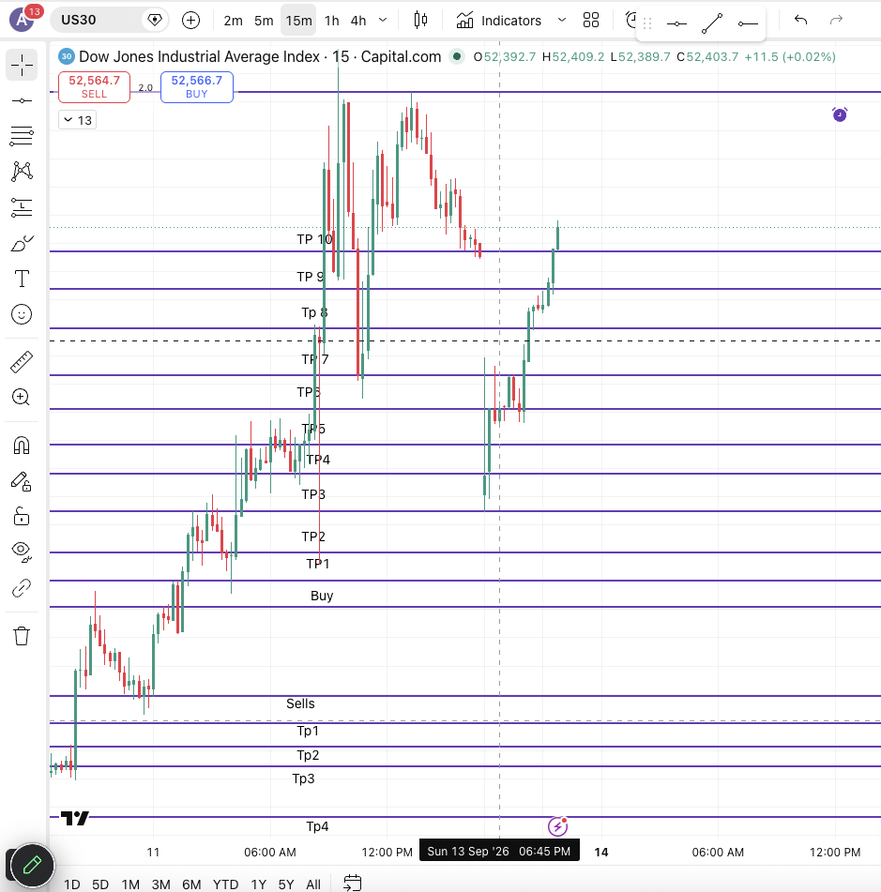Select the horizontal line tool in left sidebar
Viewport: 881px width, 892px height.
click(22, 100)
